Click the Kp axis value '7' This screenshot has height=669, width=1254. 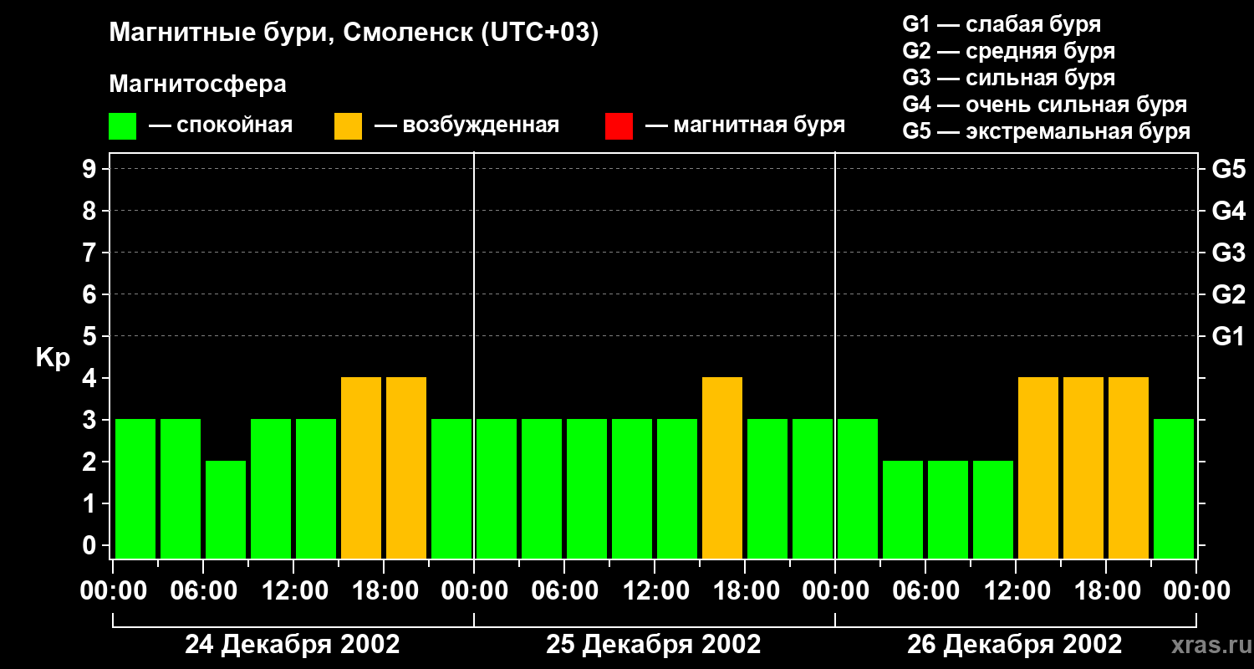pos(91,253)
